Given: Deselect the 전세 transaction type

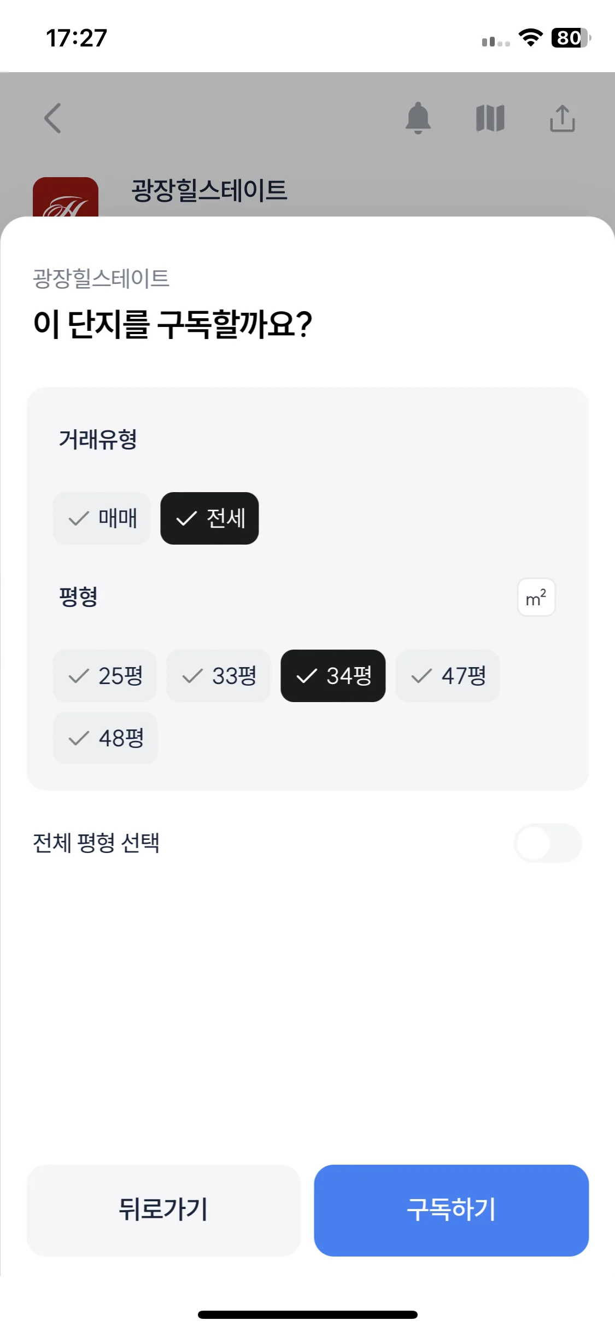Looking at the screenshot, I should tap(209, 518).
